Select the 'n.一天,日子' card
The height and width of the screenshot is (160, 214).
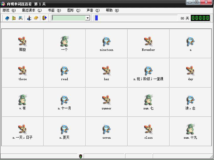22,132
